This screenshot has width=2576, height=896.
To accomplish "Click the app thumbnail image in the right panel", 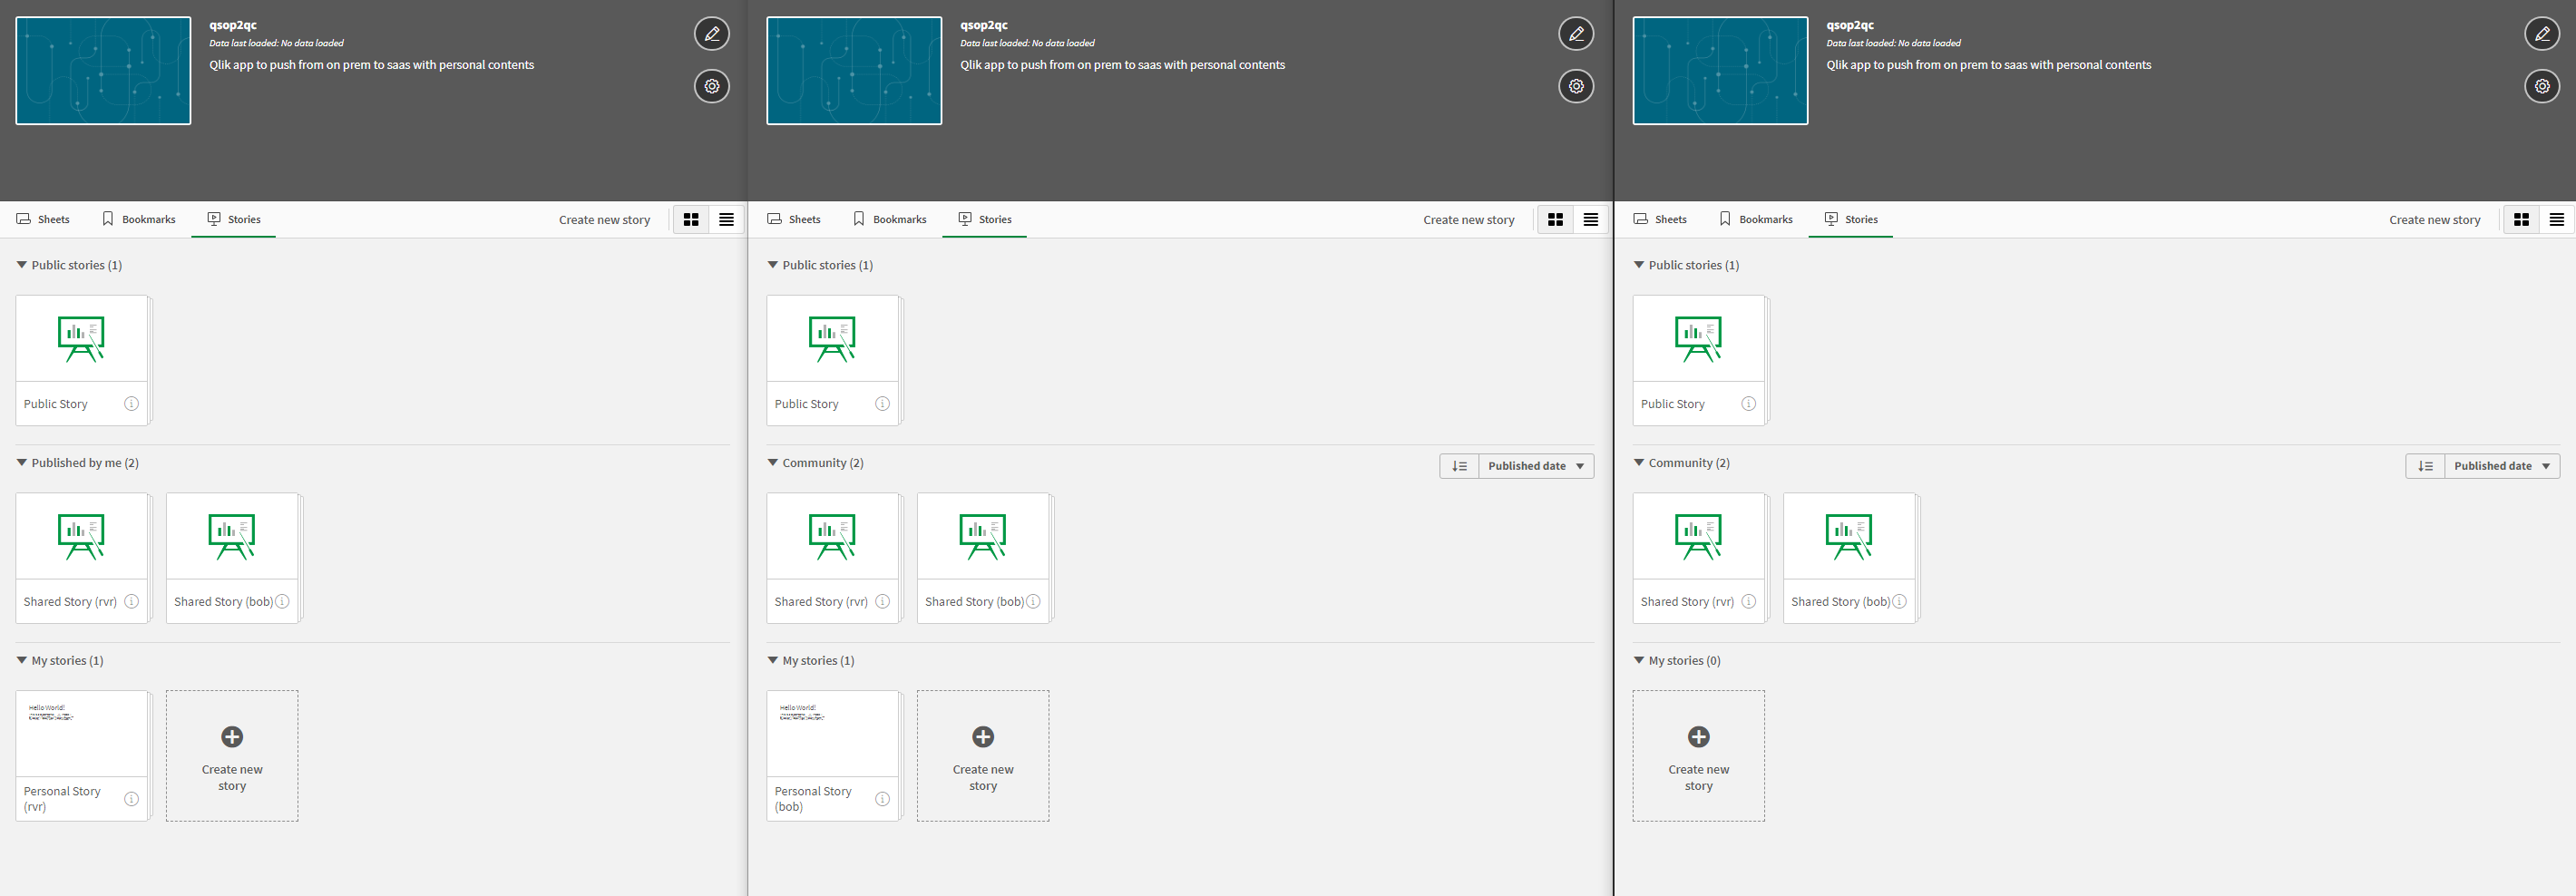I will point(1720,70).
